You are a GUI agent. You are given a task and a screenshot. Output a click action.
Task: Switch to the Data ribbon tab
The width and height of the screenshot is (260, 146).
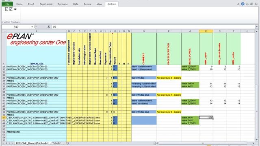pyautogui.click(x=76, y=4)
